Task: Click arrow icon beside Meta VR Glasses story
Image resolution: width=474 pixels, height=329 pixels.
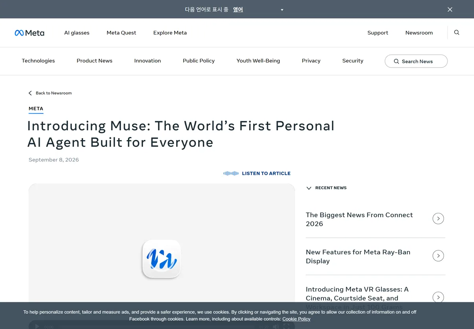Action: coord(438,297)
